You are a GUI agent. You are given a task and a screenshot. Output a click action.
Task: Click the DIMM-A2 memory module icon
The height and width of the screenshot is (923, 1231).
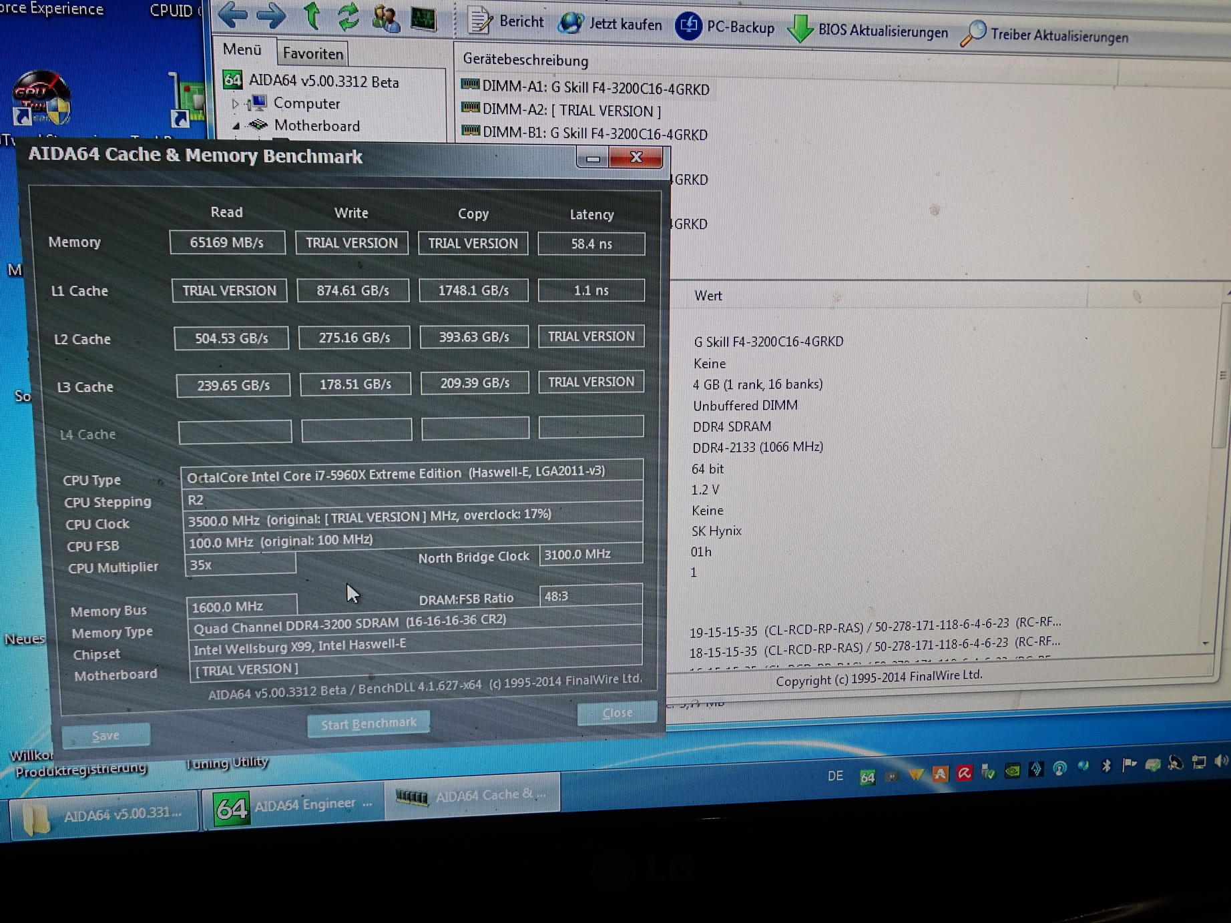471,107
